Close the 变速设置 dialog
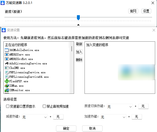Image resolution: width=157 pixels, height=132 pixels. tap(154, 30)
